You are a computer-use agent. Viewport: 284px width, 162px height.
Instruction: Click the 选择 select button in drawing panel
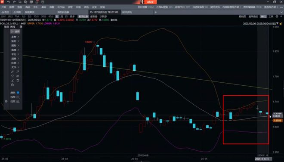[x=15, y=31]
